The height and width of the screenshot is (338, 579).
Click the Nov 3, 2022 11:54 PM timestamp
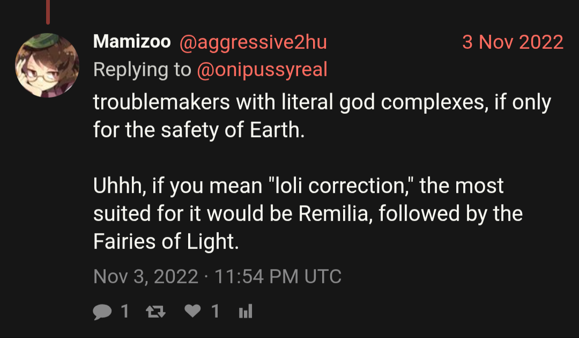coord(217,276)
